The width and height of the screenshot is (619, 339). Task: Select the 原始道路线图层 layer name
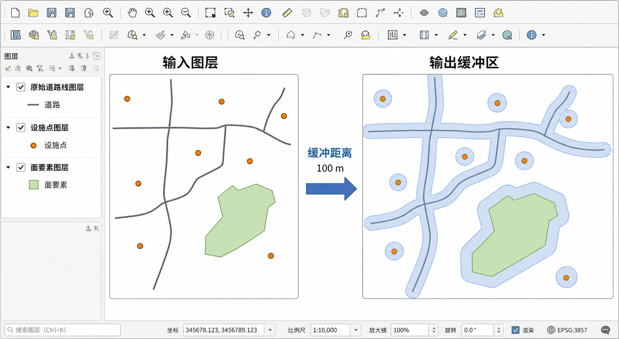click(57, 87)
